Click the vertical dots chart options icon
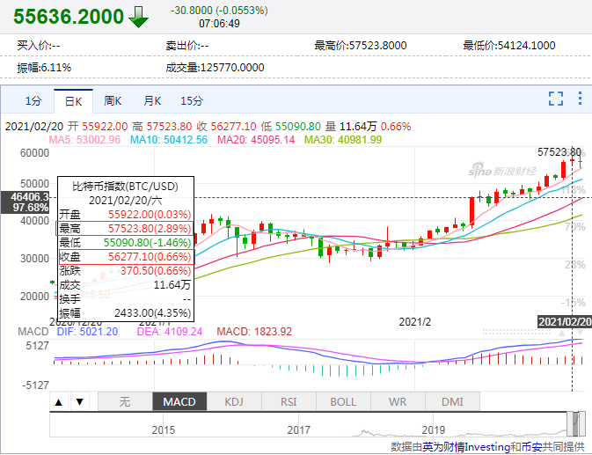The image size is (592, 455). [x=578, y=99]
